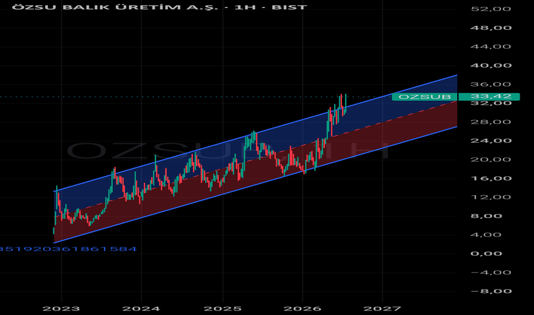
Task: Click the 2023 time axis label
Action: click(61, 309)
